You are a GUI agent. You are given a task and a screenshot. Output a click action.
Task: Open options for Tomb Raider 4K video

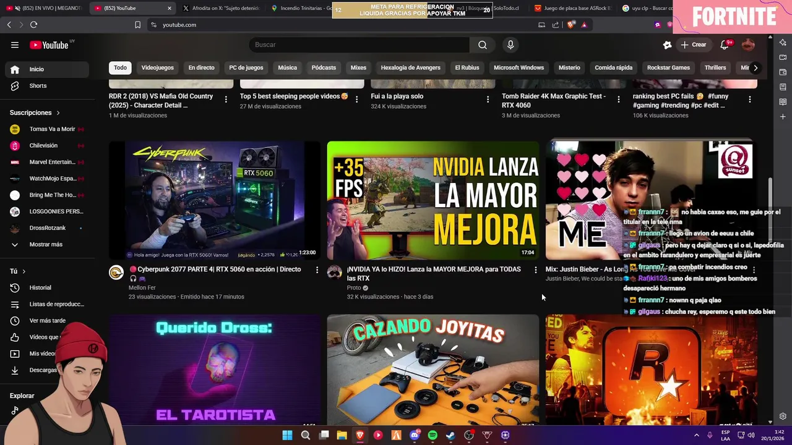[618, 100]
